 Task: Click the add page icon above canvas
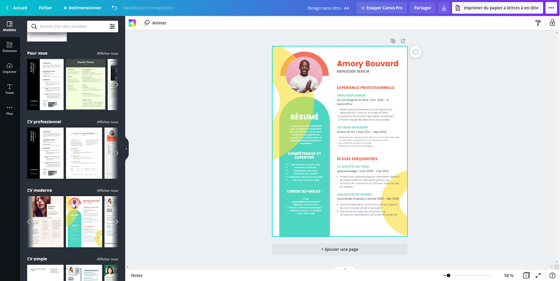point(403,41)
